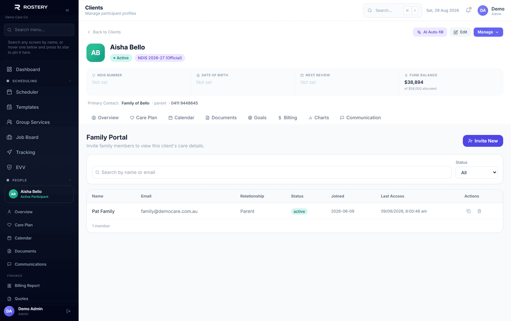Open the Communication tab
The width and height of the screenshot is (511, 321).
360,118
